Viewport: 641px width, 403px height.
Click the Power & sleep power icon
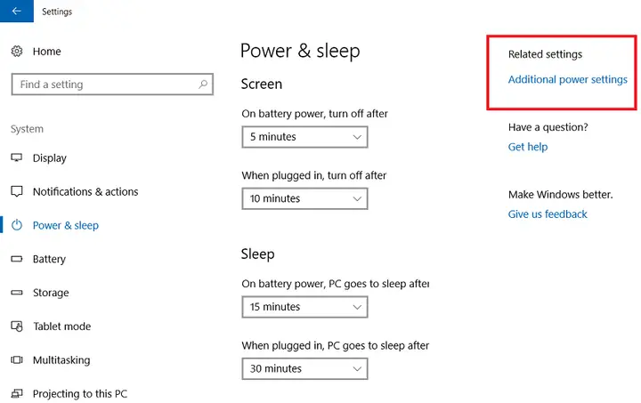[17, 225]
